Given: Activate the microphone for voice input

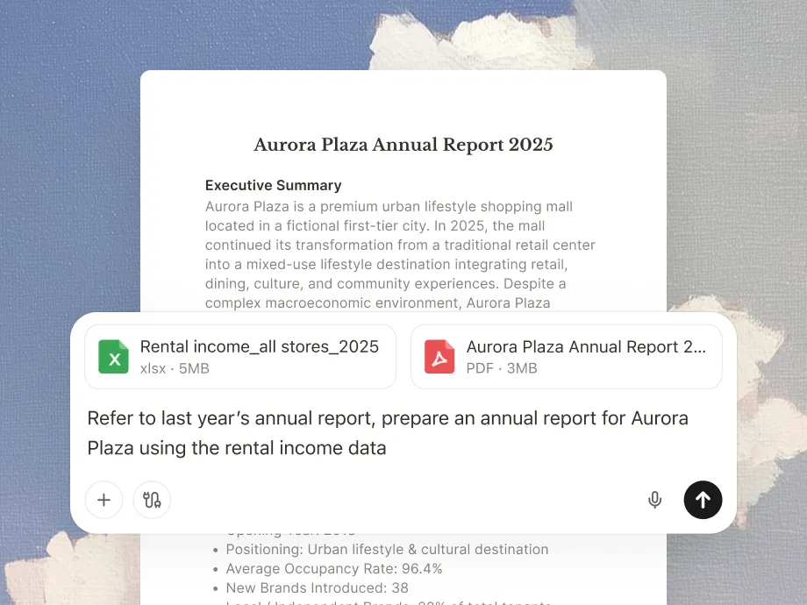Looking at the screenshot, I should 654,500.
